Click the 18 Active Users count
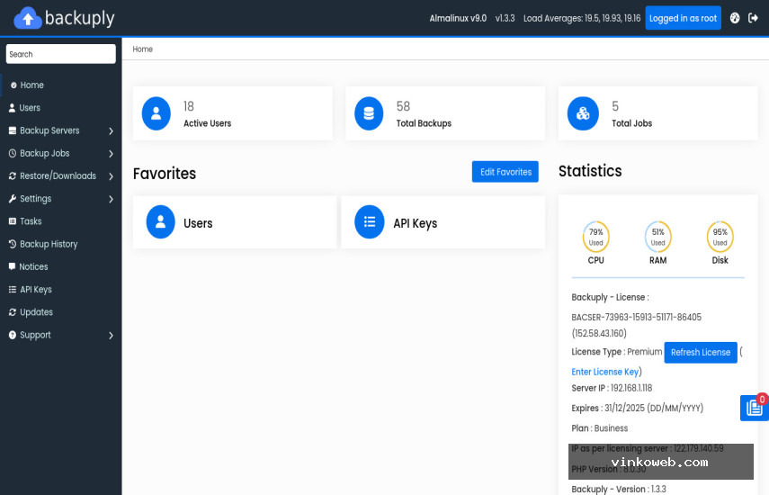The image size is (769, 495). click(189, 106)
